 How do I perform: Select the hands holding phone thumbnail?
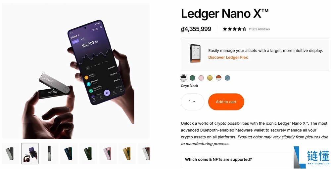[x=30, y=153]
